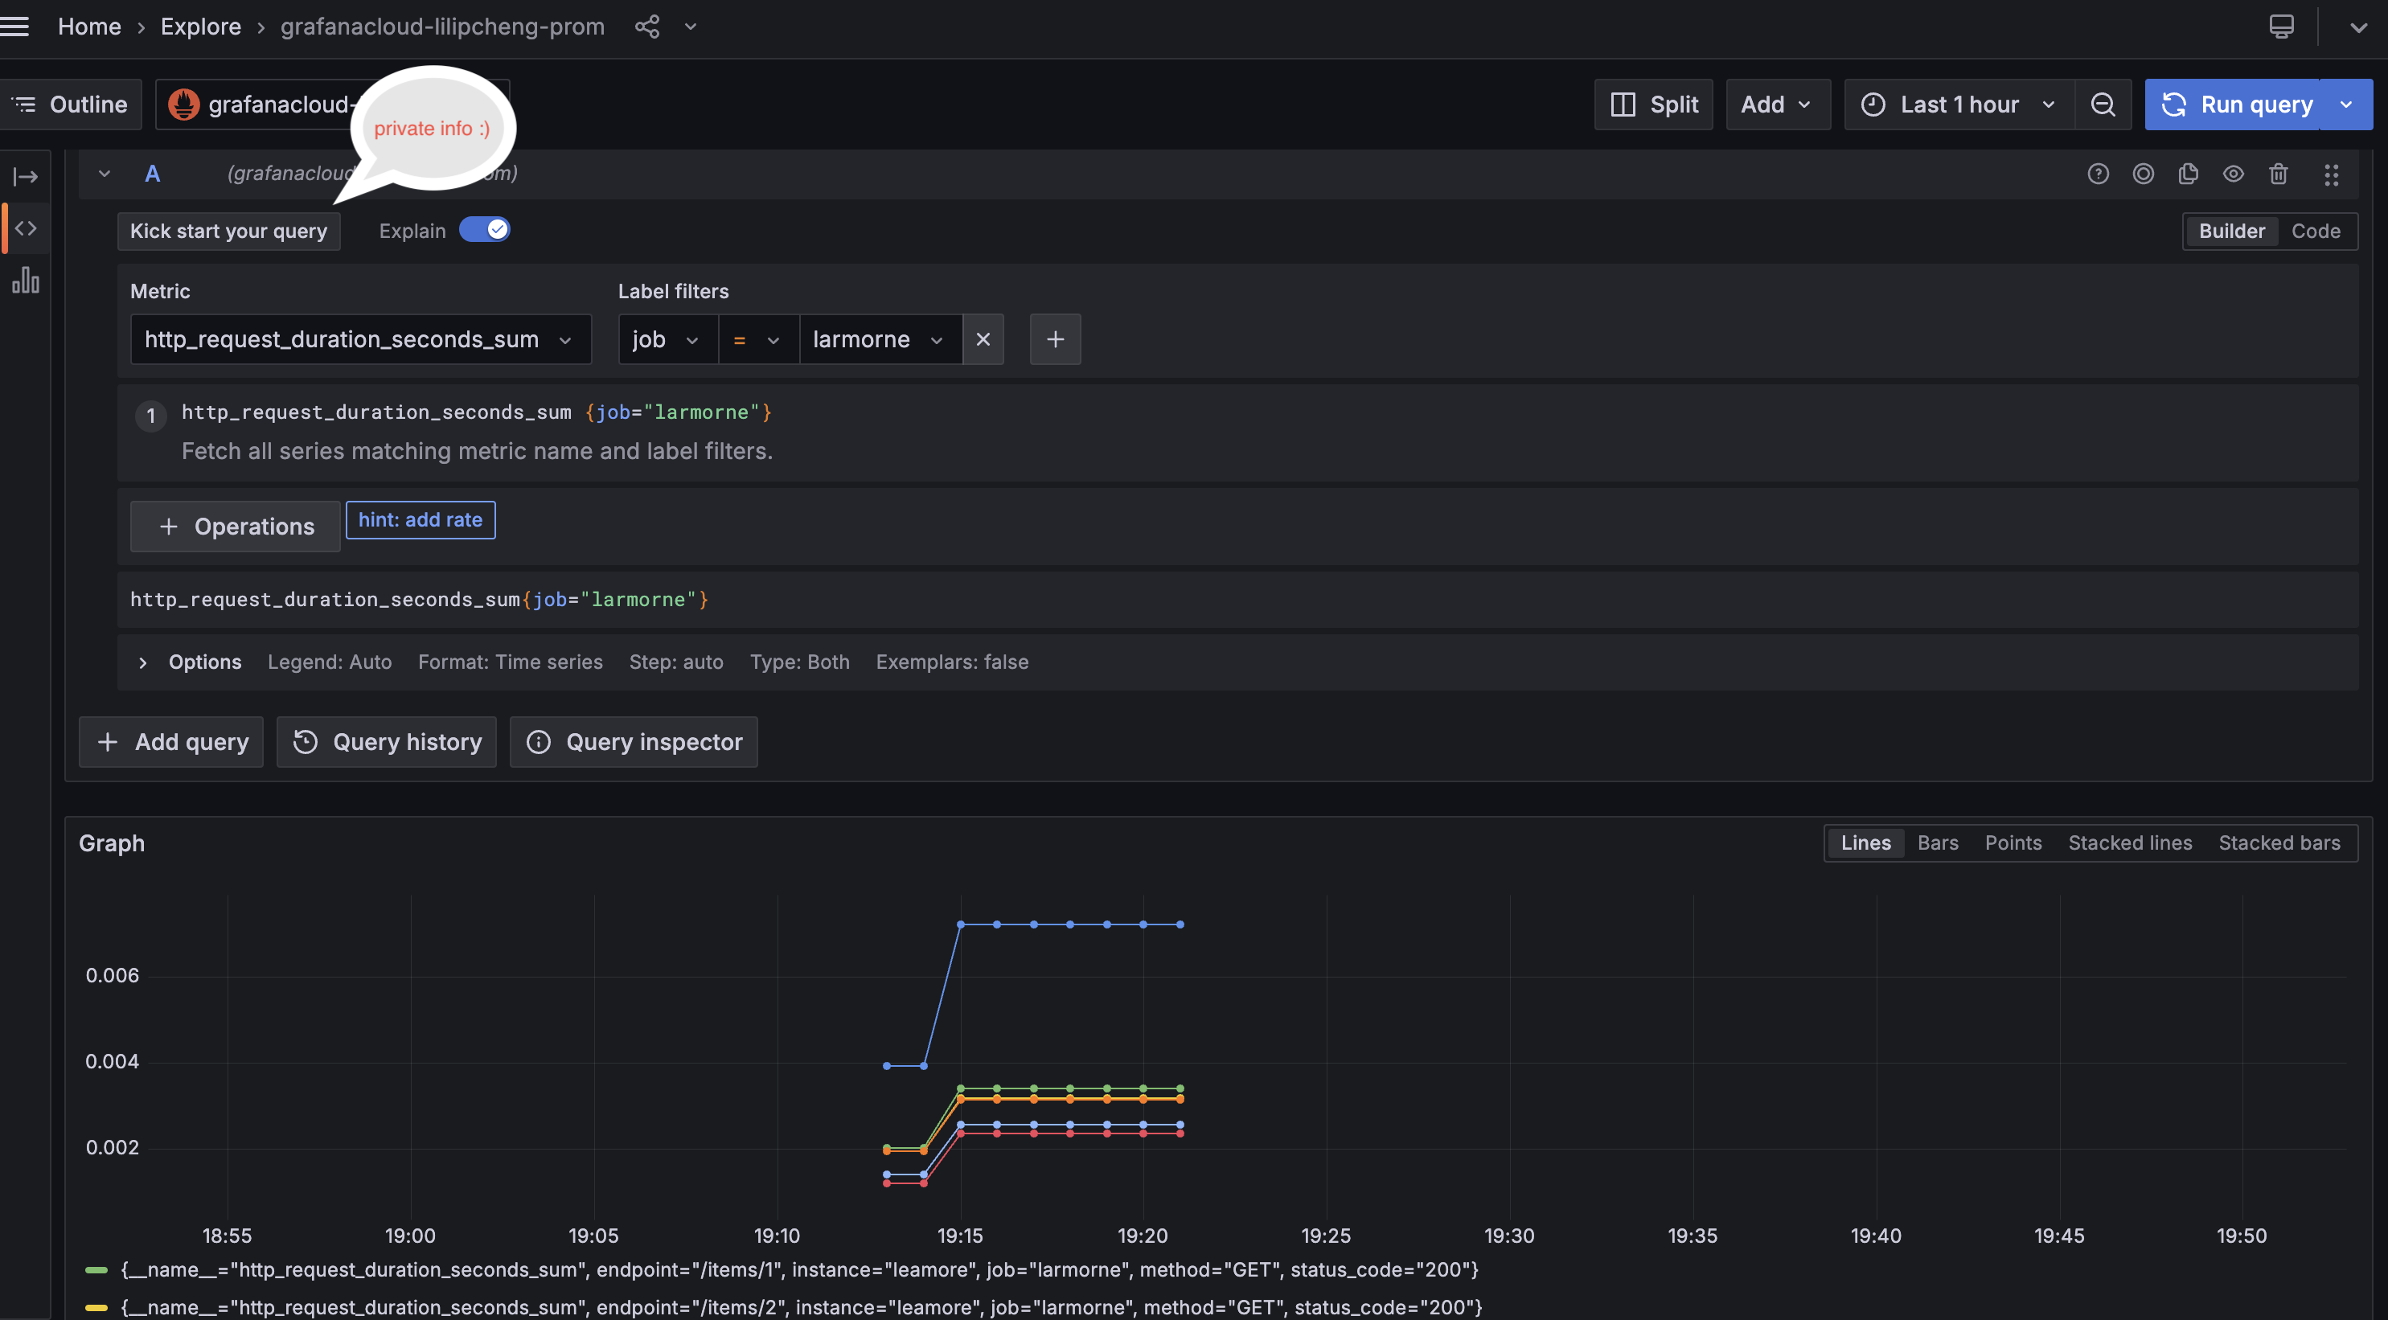Duplicate query A
Viewport: 2388px width, 1320px height.
point(2188,174)
